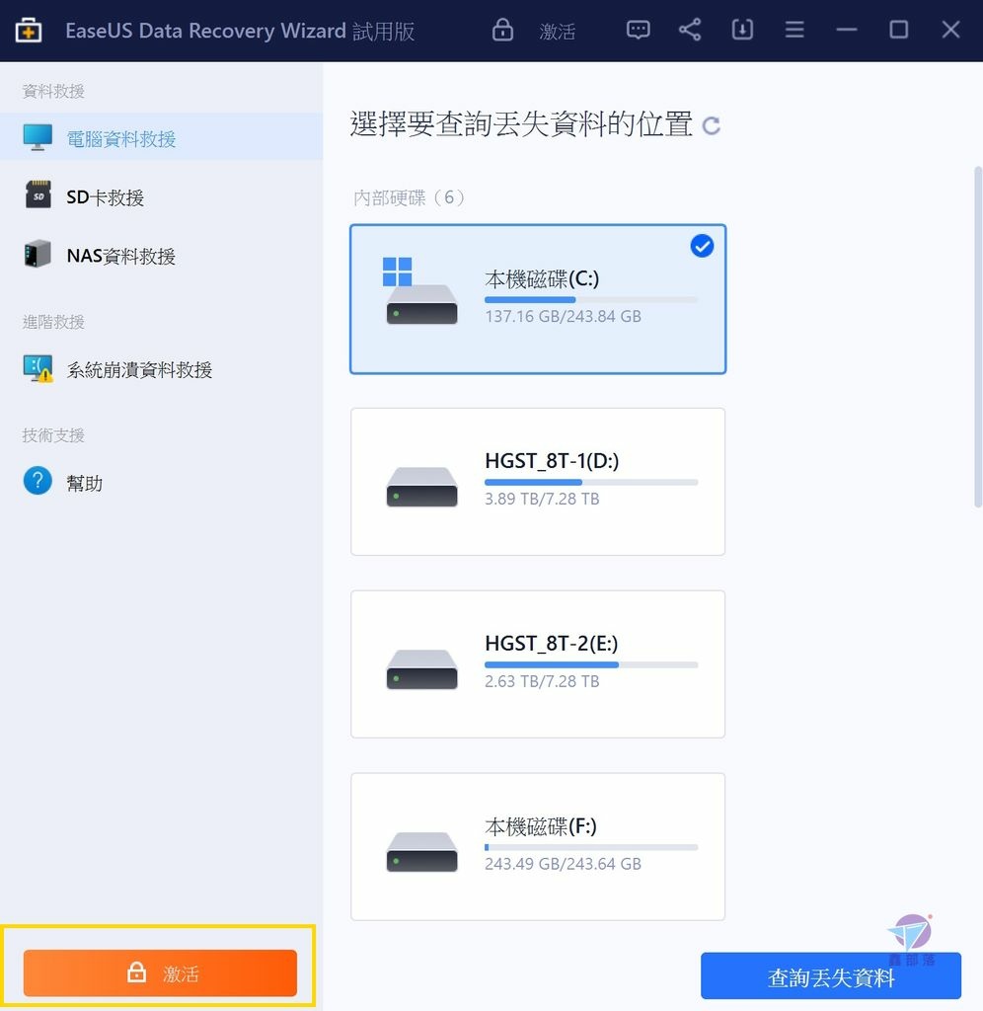
Task: Click the C: drive usage bar
Action: 591,300
